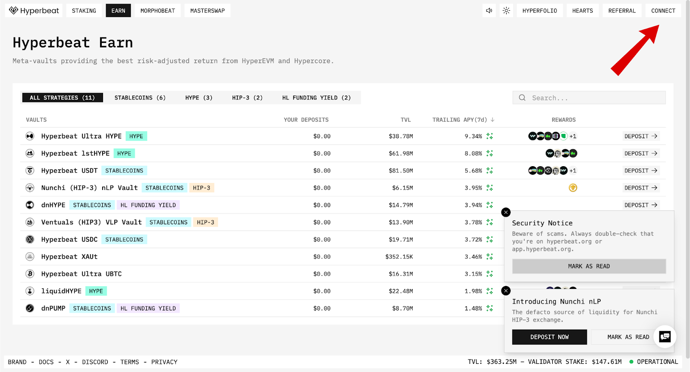Click the Hyperbeat USDC vault icon
The height and width of the screenshot is (372, 690).
(30, 239)
